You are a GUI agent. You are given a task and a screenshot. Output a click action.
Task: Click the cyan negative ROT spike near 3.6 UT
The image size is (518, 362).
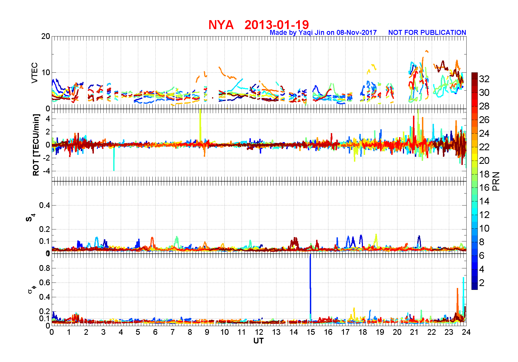[x=114, y=159]
